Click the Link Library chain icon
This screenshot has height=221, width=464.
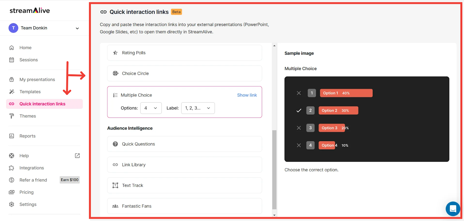tap(115, 165)
